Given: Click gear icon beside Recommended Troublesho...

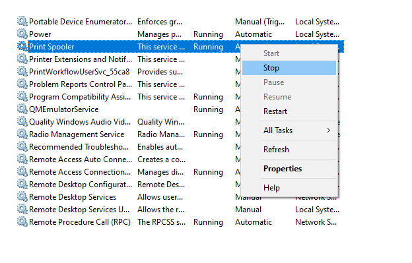Looking at the screenshot, I should point(22,146).
